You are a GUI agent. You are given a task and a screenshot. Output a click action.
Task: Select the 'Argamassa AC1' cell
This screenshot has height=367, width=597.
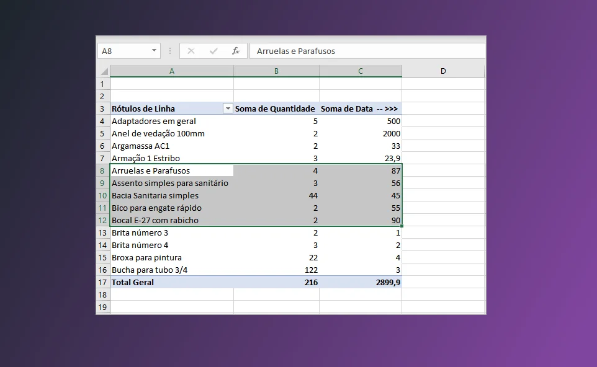[x=172, y=146]
